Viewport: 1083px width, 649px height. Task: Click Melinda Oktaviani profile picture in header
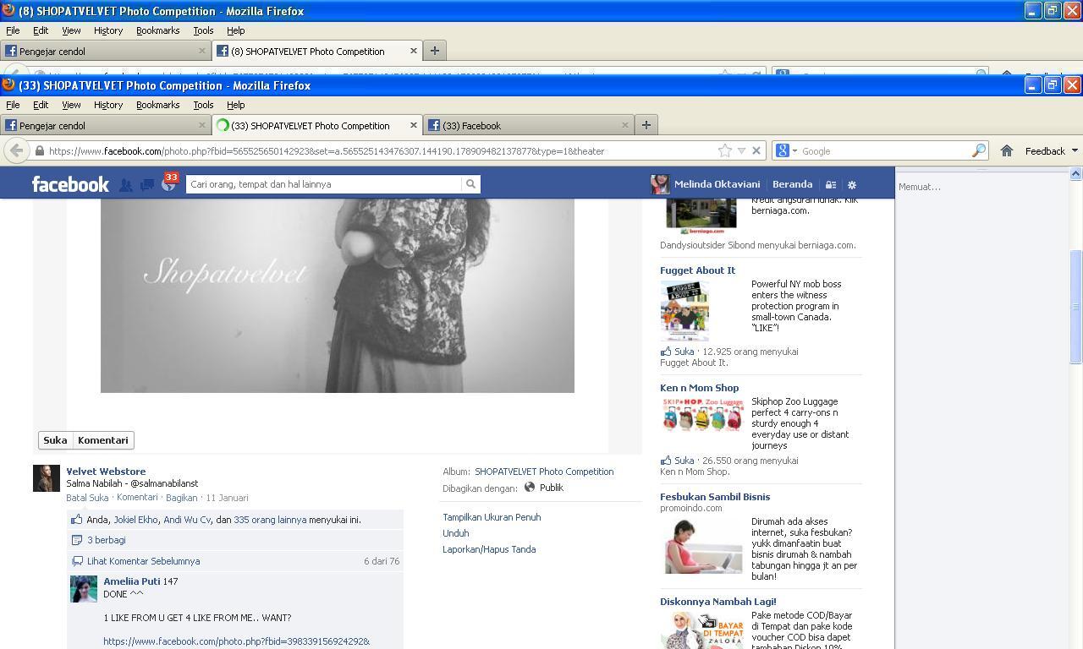tap(660, 184)
